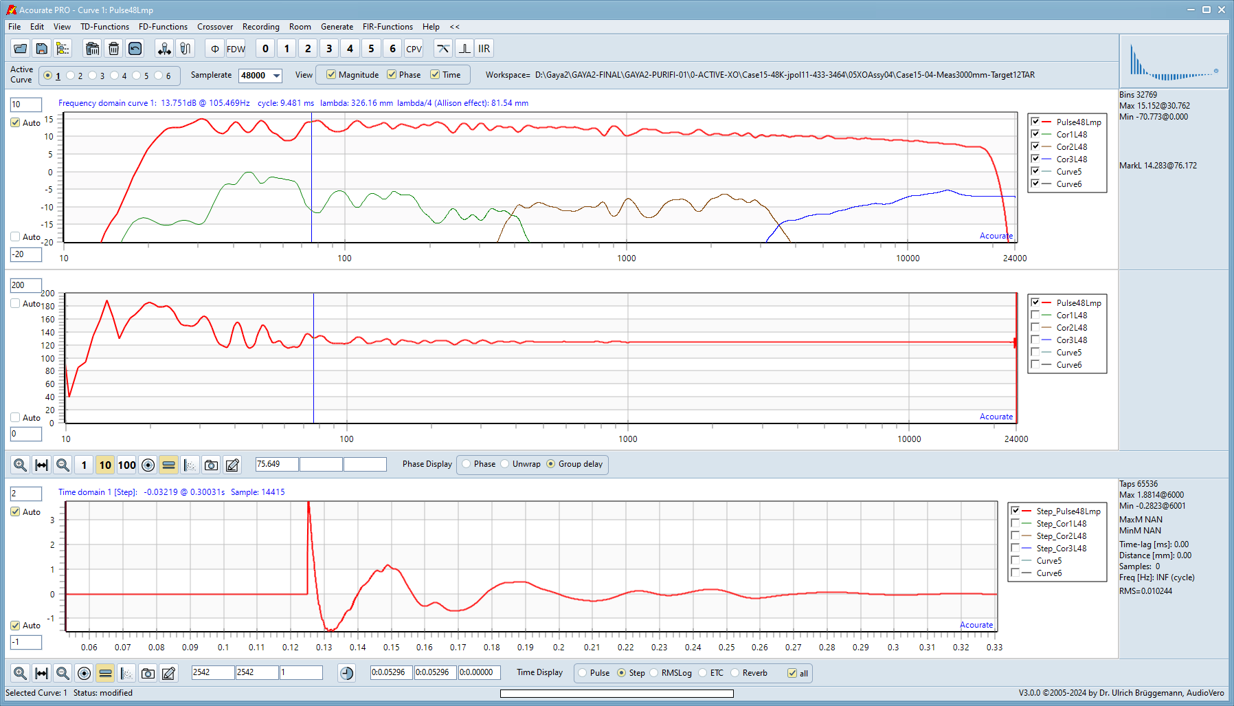The height and width of the screenshot is (706, 1234).
Task: Click frequency plot scatter-dots icon
Action: [x=190, y=465]
